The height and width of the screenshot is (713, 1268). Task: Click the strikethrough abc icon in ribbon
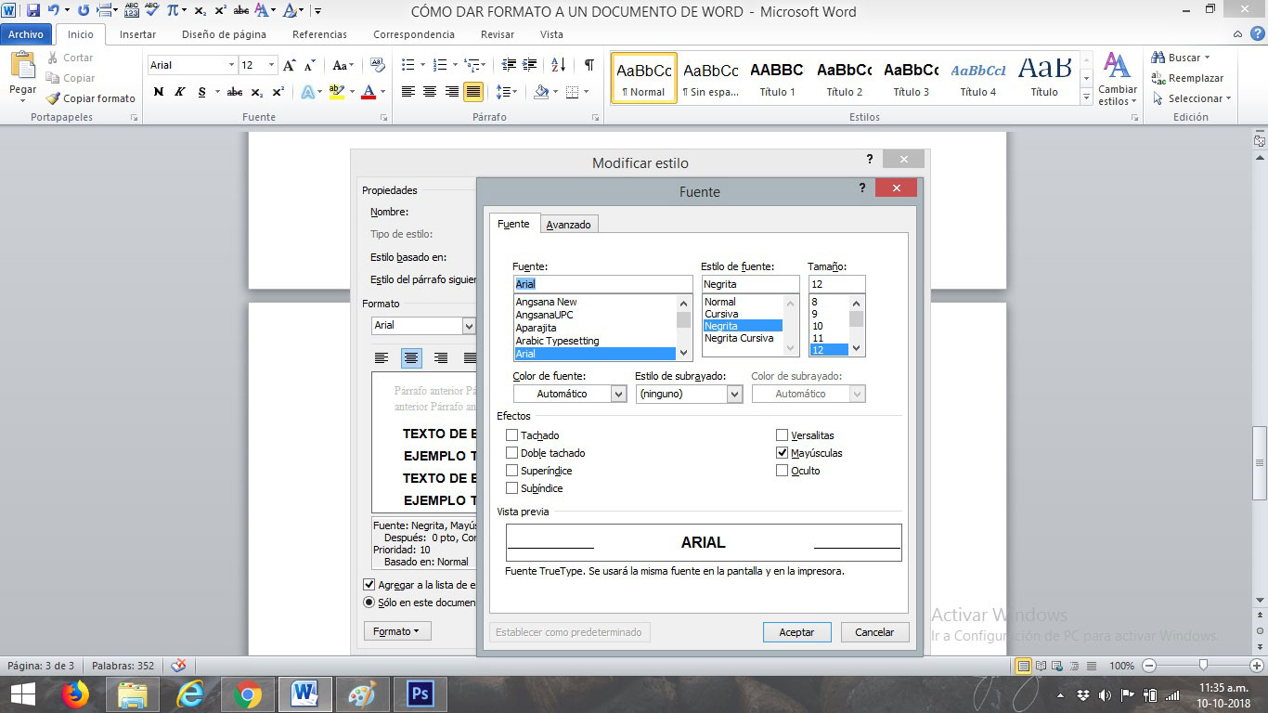tap(235, 92)
